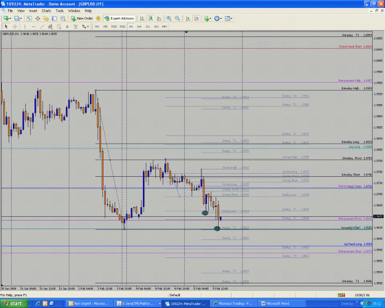Open the Periods clock icon
The image size is (385, 308).
tap(217, 18)
